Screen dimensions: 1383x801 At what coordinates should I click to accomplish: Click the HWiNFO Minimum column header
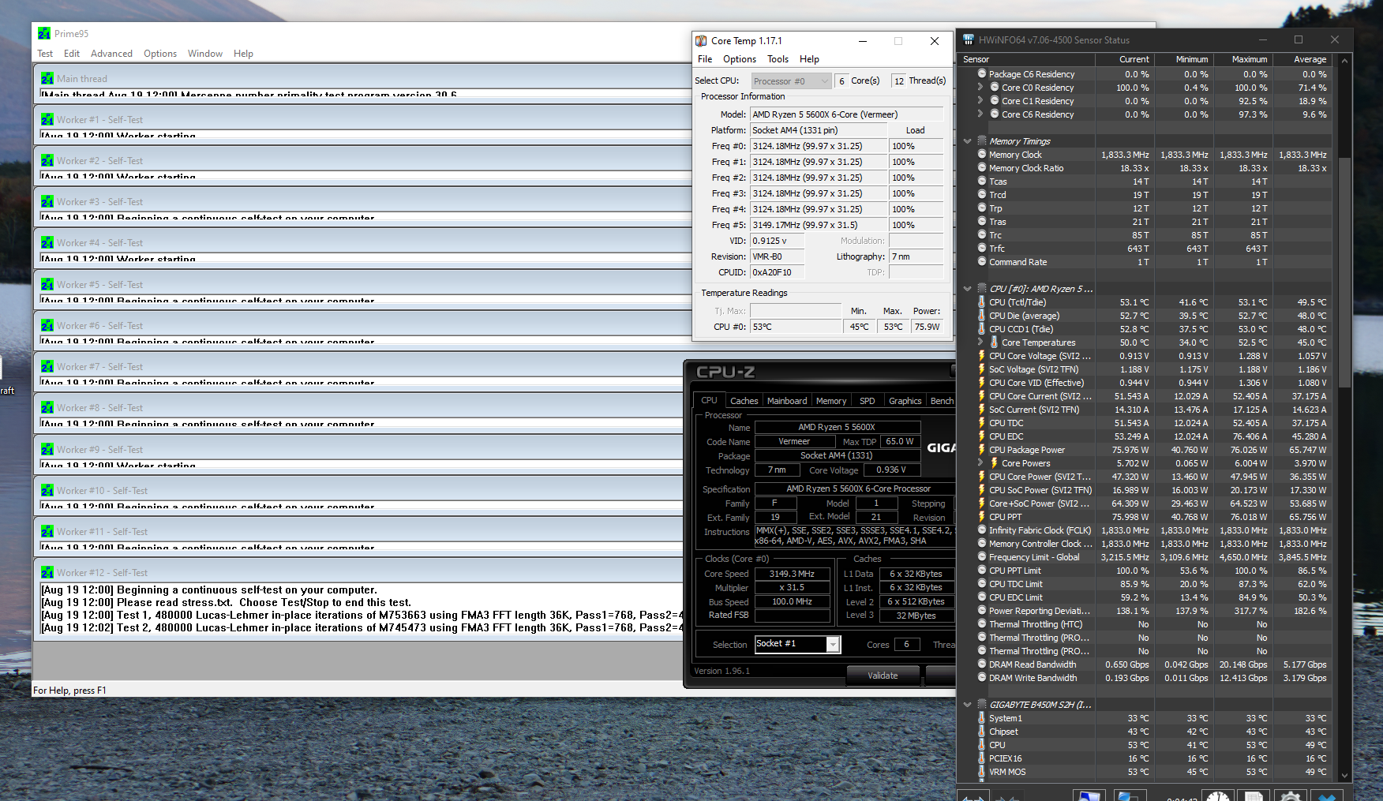click(x=1184, y=59)
